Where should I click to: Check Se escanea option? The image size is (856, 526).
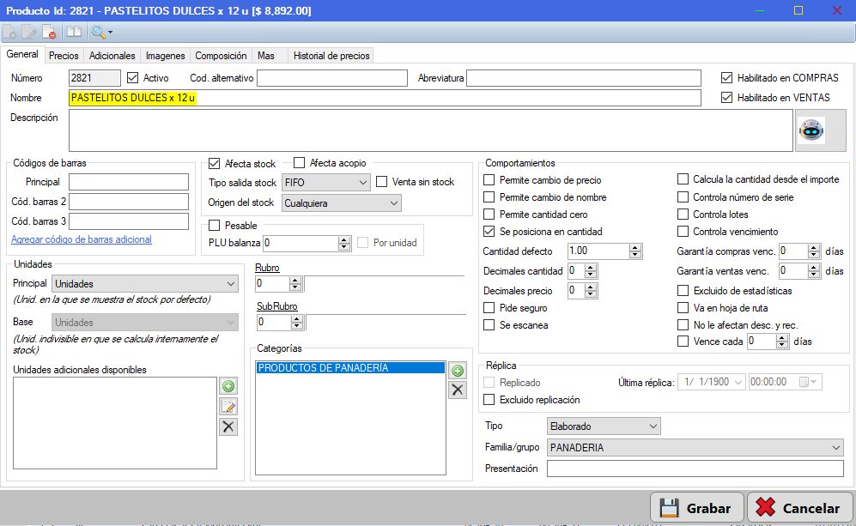tap(489, 324)
